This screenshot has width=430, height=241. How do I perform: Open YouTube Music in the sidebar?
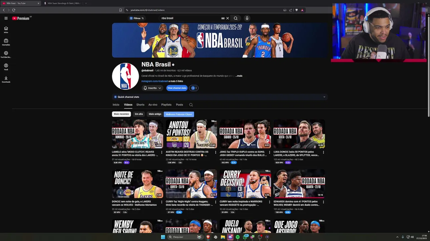click(6, 55)
